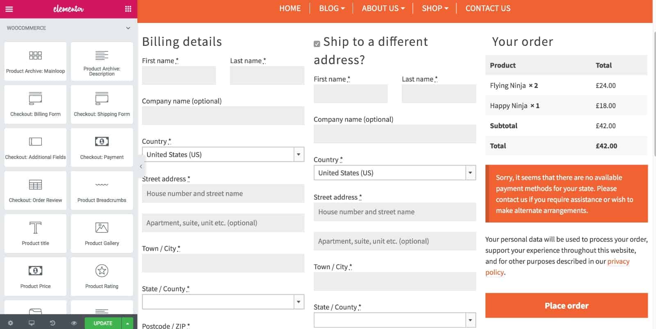
Task: Click the Your order heading
Action: click(x=522, y=41)
